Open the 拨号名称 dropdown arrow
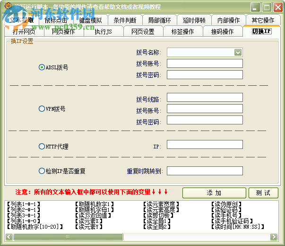The image size is (285, 246). pyautogui.click(x=238, y=52)
